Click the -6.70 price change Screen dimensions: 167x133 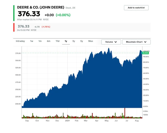pos(37,27)
